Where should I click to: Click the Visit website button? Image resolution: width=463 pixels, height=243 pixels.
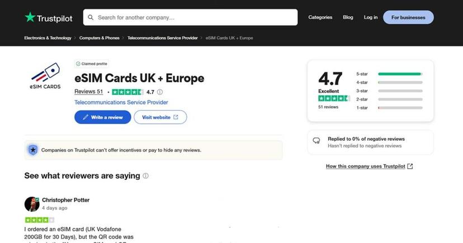160,117
